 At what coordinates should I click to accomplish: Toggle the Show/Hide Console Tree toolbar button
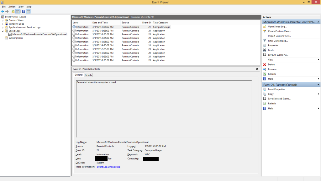[18, 12]
